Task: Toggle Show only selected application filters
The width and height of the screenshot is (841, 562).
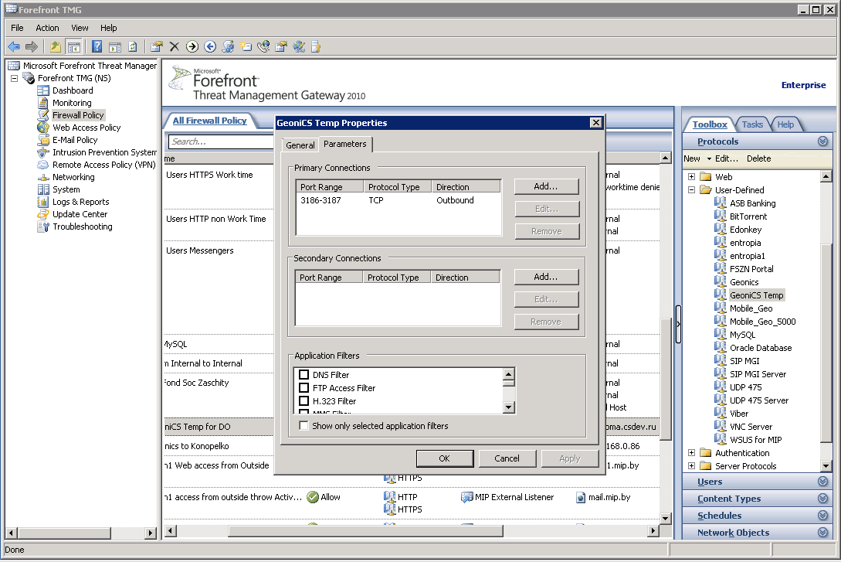Action: pos(304,426)
